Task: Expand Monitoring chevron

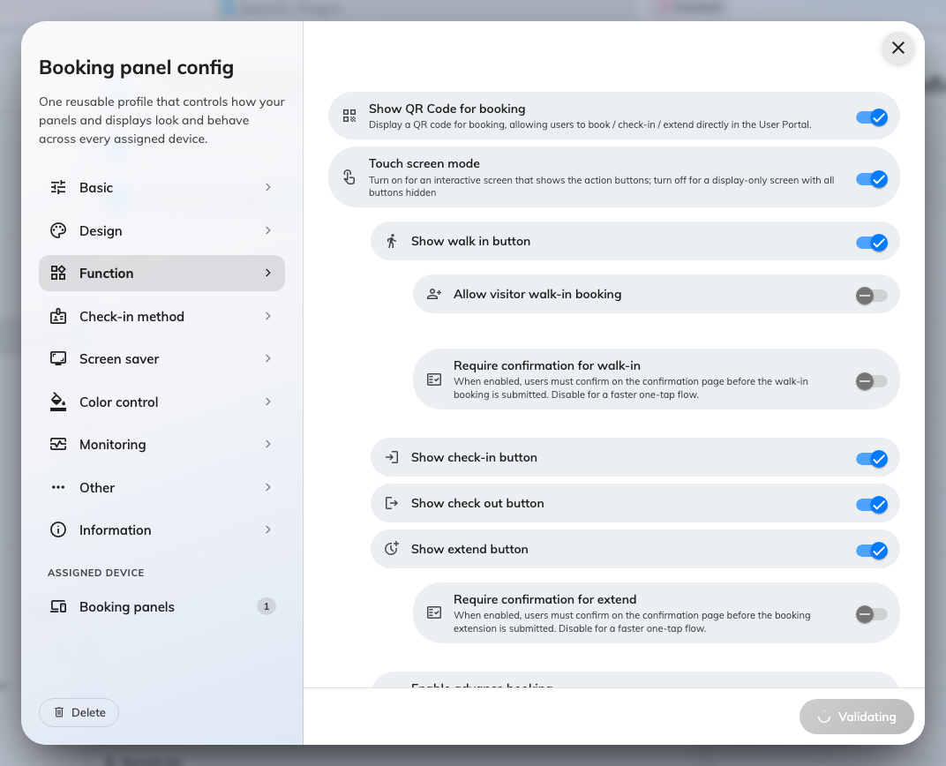Action: point(268,445)
